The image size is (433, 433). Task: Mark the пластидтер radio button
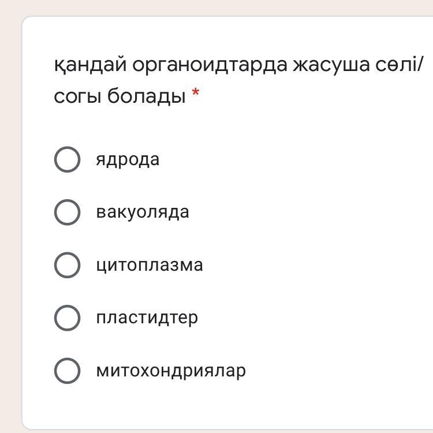[67, 318]
